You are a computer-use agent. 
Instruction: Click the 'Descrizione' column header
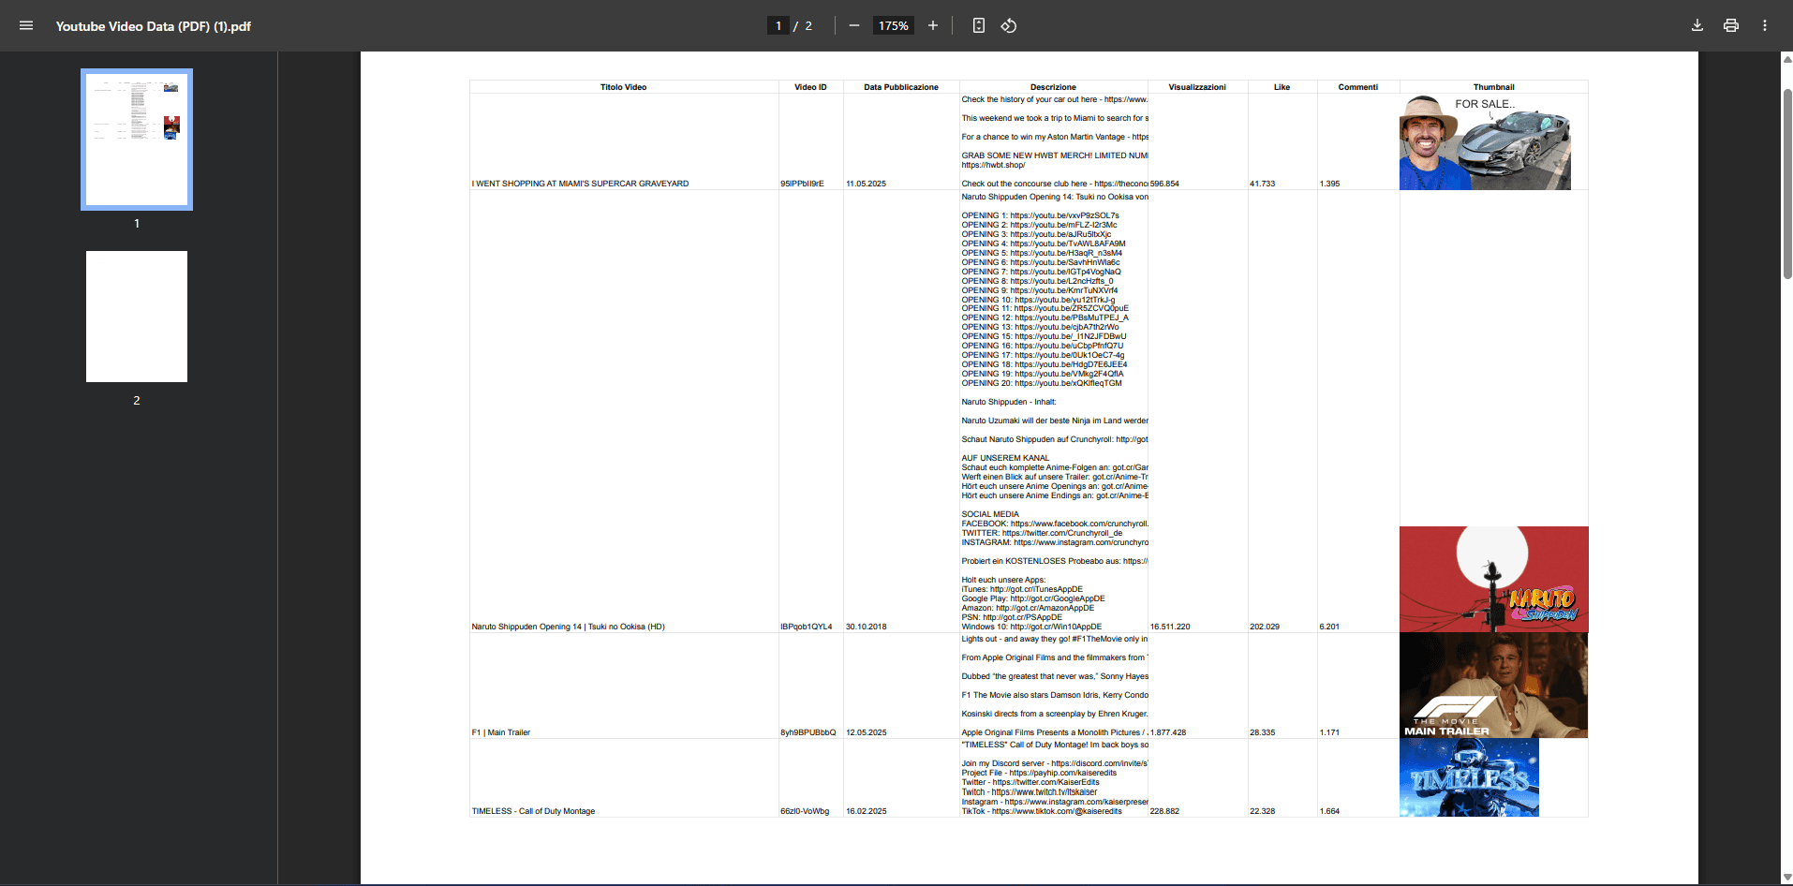pos(1053,87)
